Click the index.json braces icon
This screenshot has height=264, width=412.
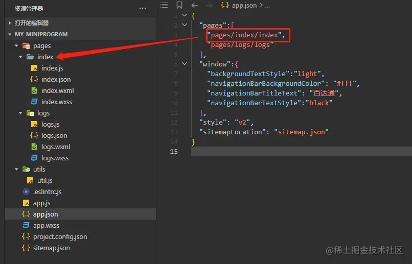point(34,79)
